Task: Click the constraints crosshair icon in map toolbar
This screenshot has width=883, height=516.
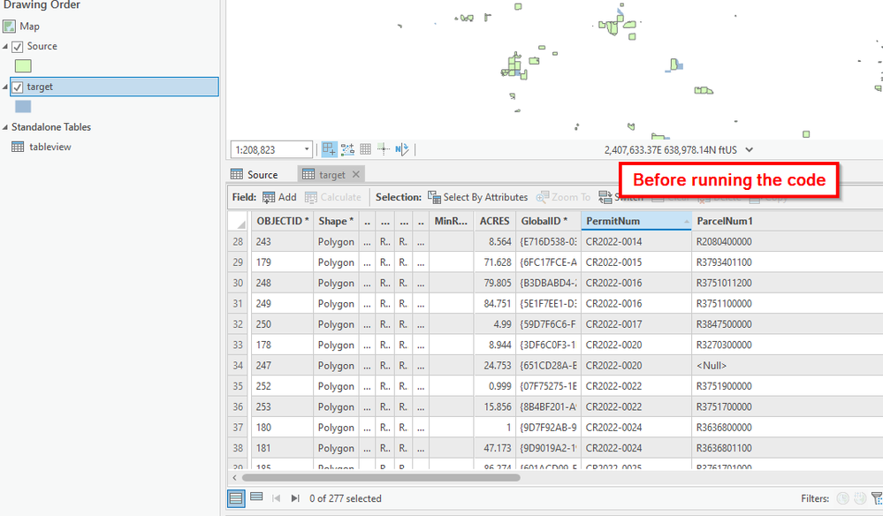Action: tap(384, 149)
